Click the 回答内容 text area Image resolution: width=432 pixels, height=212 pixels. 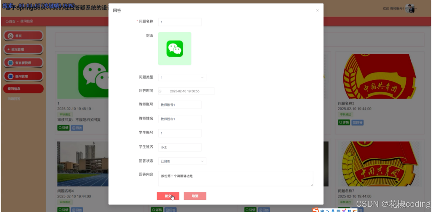236,178
